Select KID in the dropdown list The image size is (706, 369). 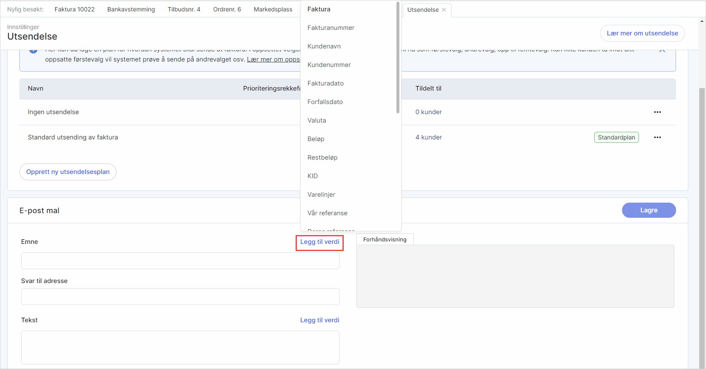point(313,176)
